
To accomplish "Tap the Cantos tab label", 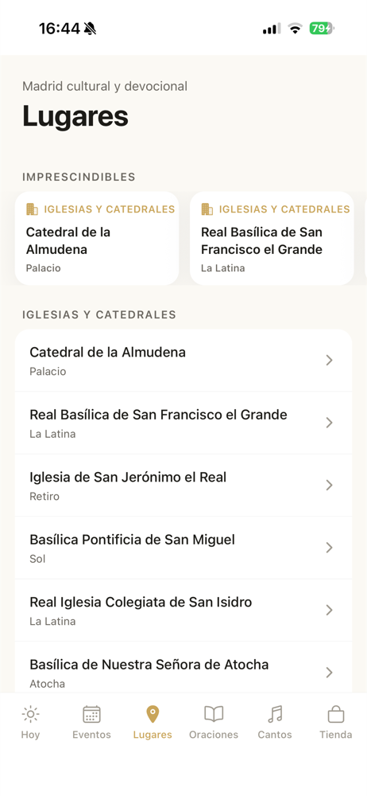I will (275, 735).
